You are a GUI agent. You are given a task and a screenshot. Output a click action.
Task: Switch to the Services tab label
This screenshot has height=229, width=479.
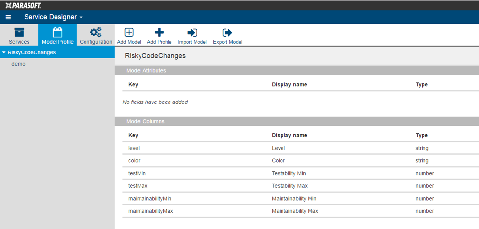click(x=19, y=42)
